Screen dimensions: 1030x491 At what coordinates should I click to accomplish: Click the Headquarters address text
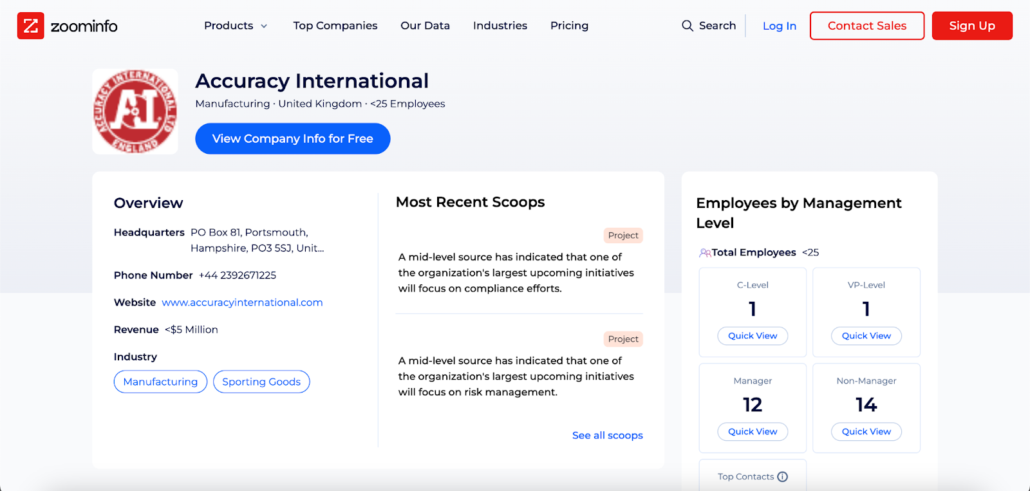(x=257, y=240)
